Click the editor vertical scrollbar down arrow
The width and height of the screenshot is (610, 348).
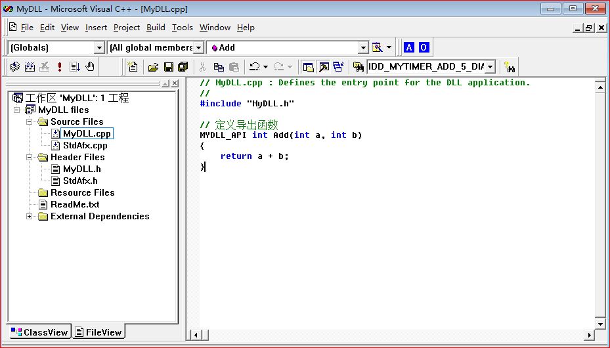600,324
